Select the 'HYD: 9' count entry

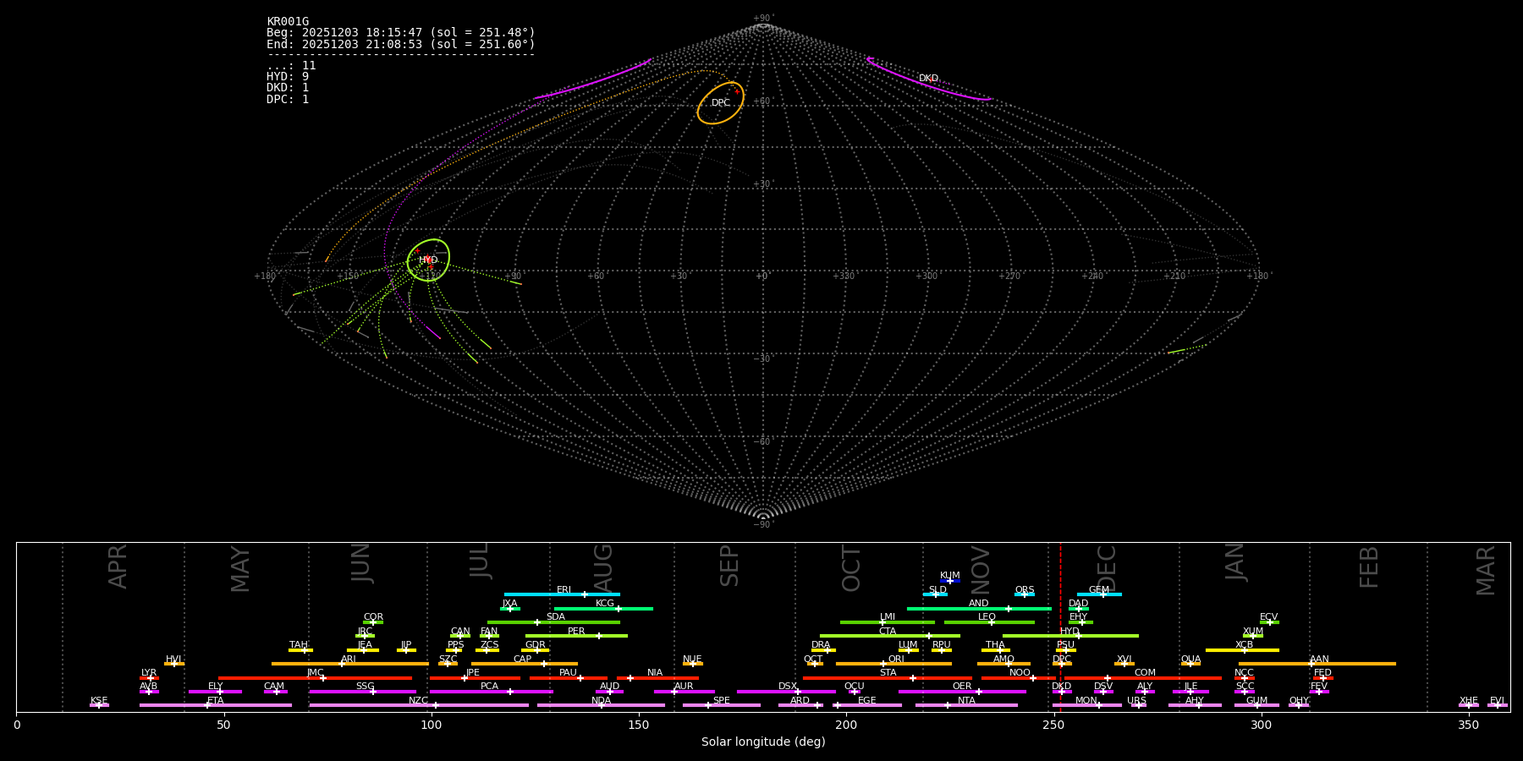point(288,77)
